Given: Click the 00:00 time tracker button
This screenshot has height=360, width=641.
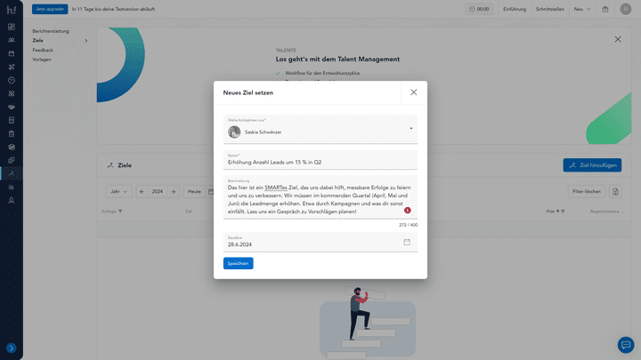Looking at the screenshot, I should tap(479, 9).
